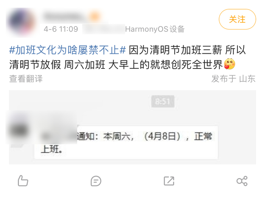Repost using the square-arrow forward icon
Screen dimensions: 265x197
[169, 181]
